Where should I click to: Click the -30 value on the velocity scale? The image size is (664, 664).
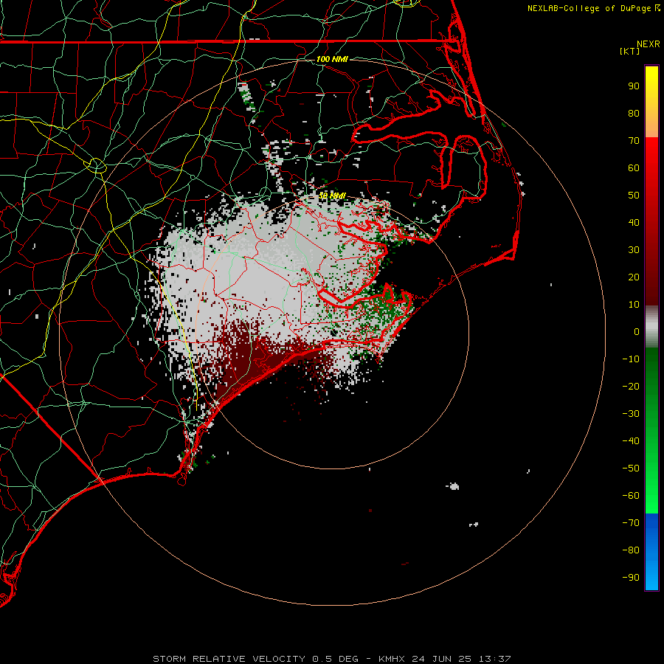[631, 414]
